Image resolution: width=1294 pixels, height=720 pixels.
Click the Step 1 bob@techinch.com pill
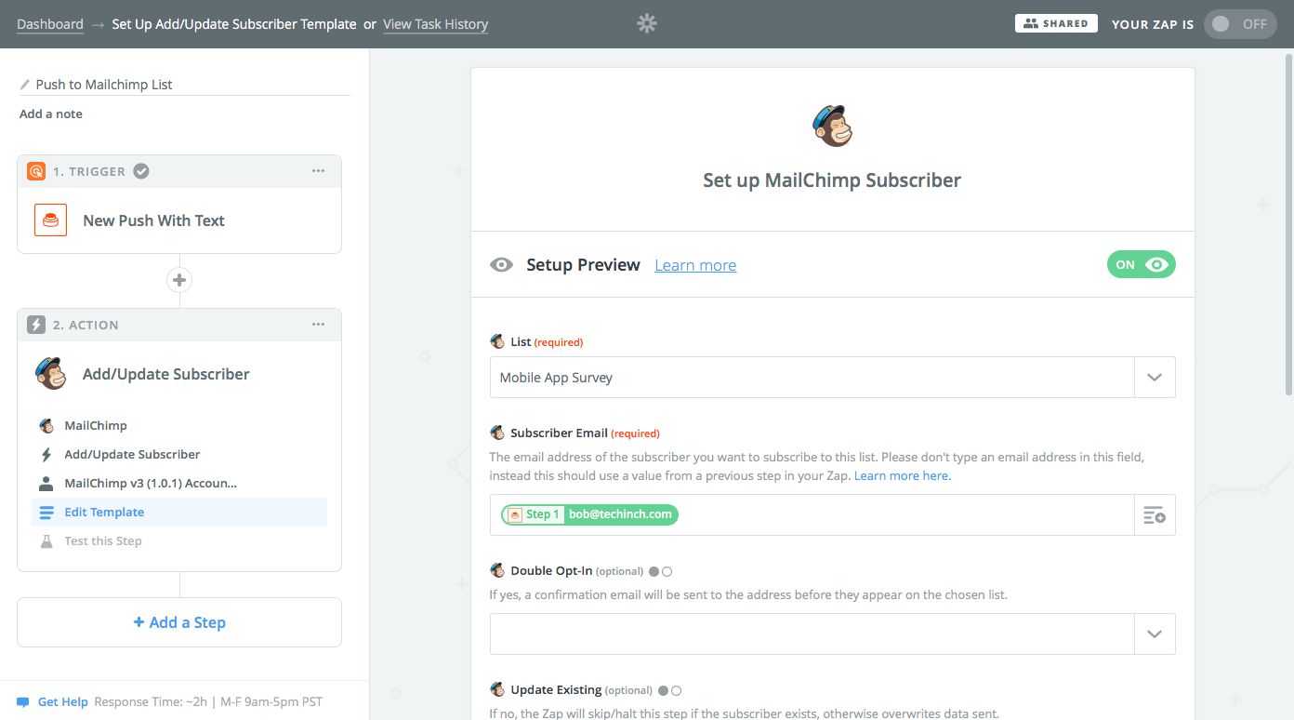(590, 514)
